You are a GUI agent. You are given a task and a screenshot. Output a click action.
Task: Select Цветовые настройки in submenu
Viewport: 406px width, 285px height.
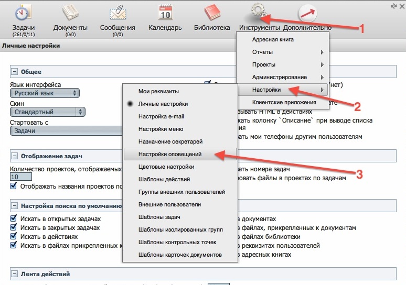point(166,167)
